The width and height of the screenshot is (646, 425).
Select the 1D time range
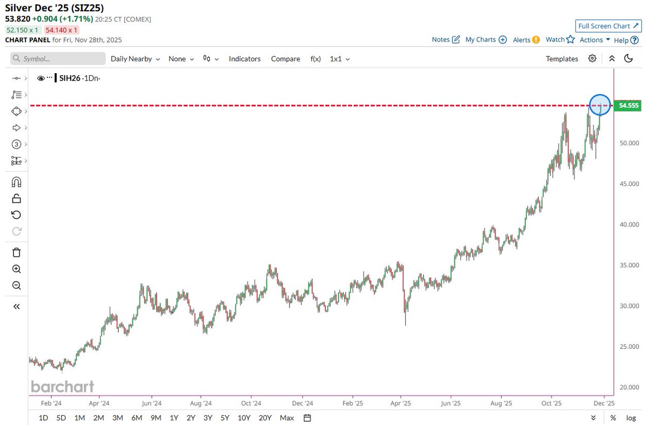click(x=43, y=418)
